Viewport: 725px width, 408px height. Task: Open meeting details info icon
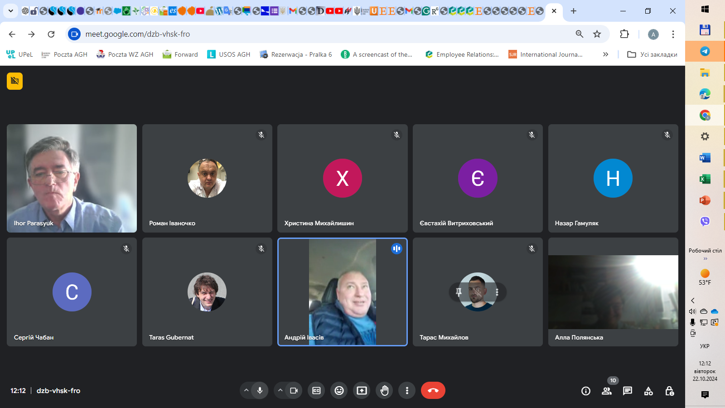pos(585,391)
